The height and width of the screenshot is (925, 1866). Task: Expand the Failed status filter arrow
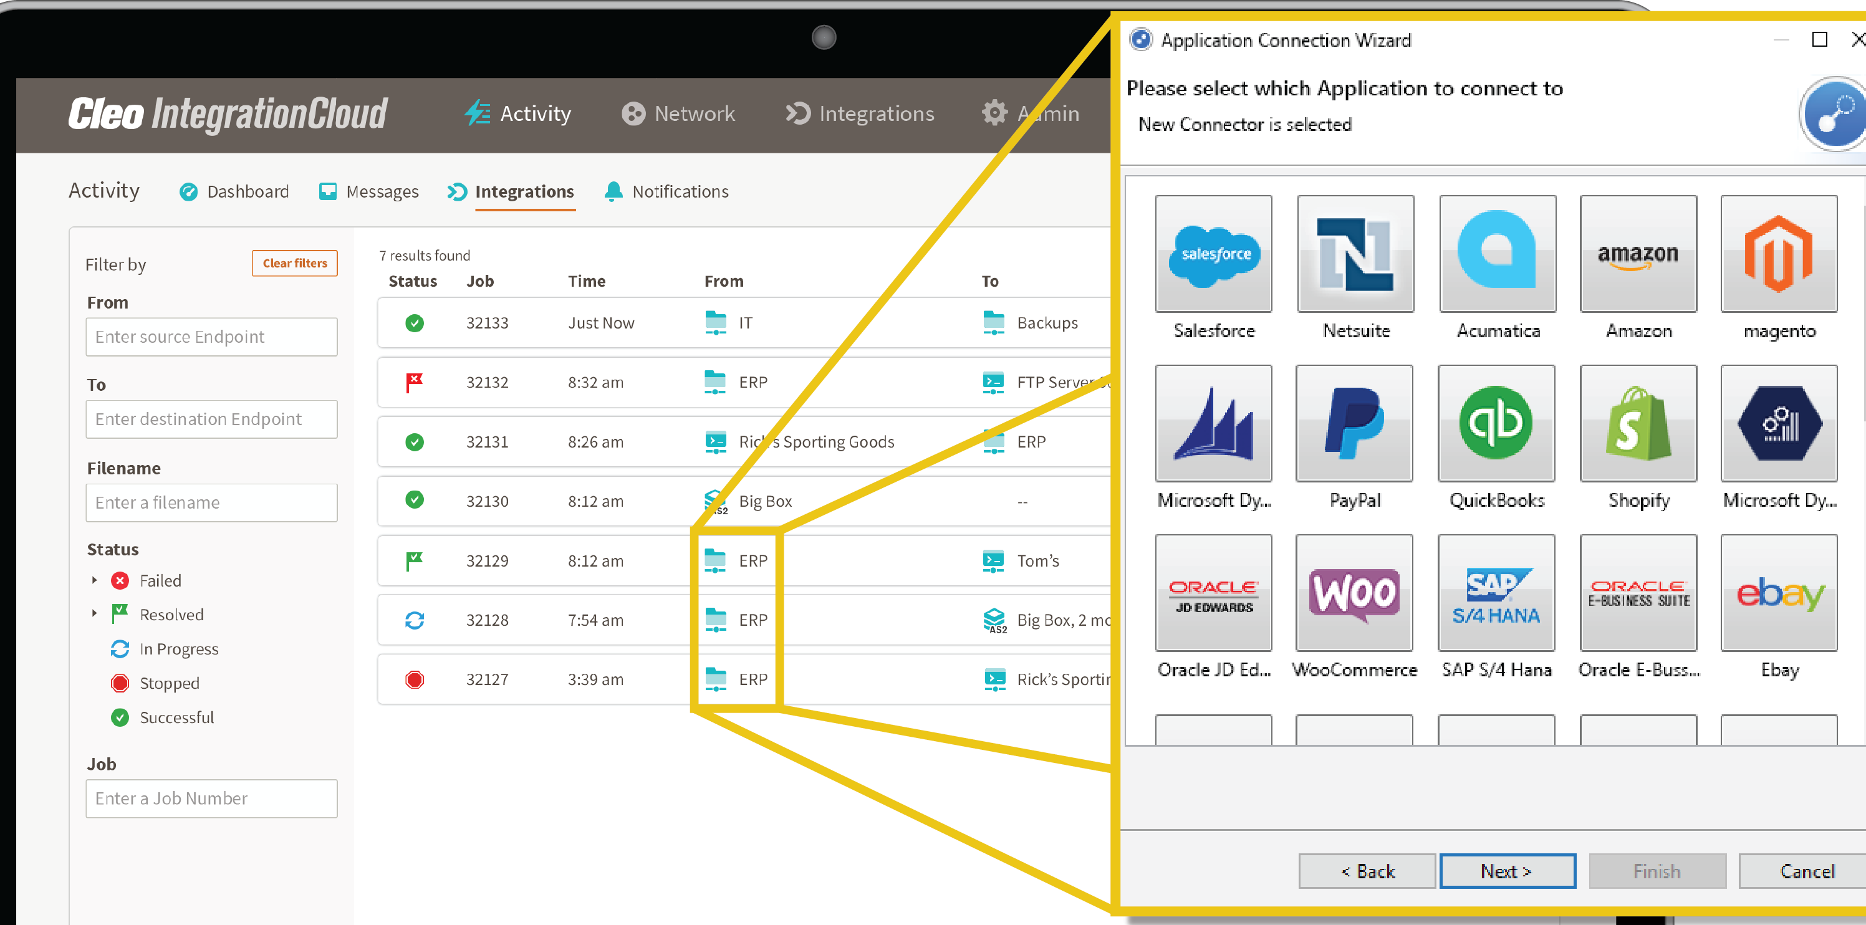pos(94,580)
